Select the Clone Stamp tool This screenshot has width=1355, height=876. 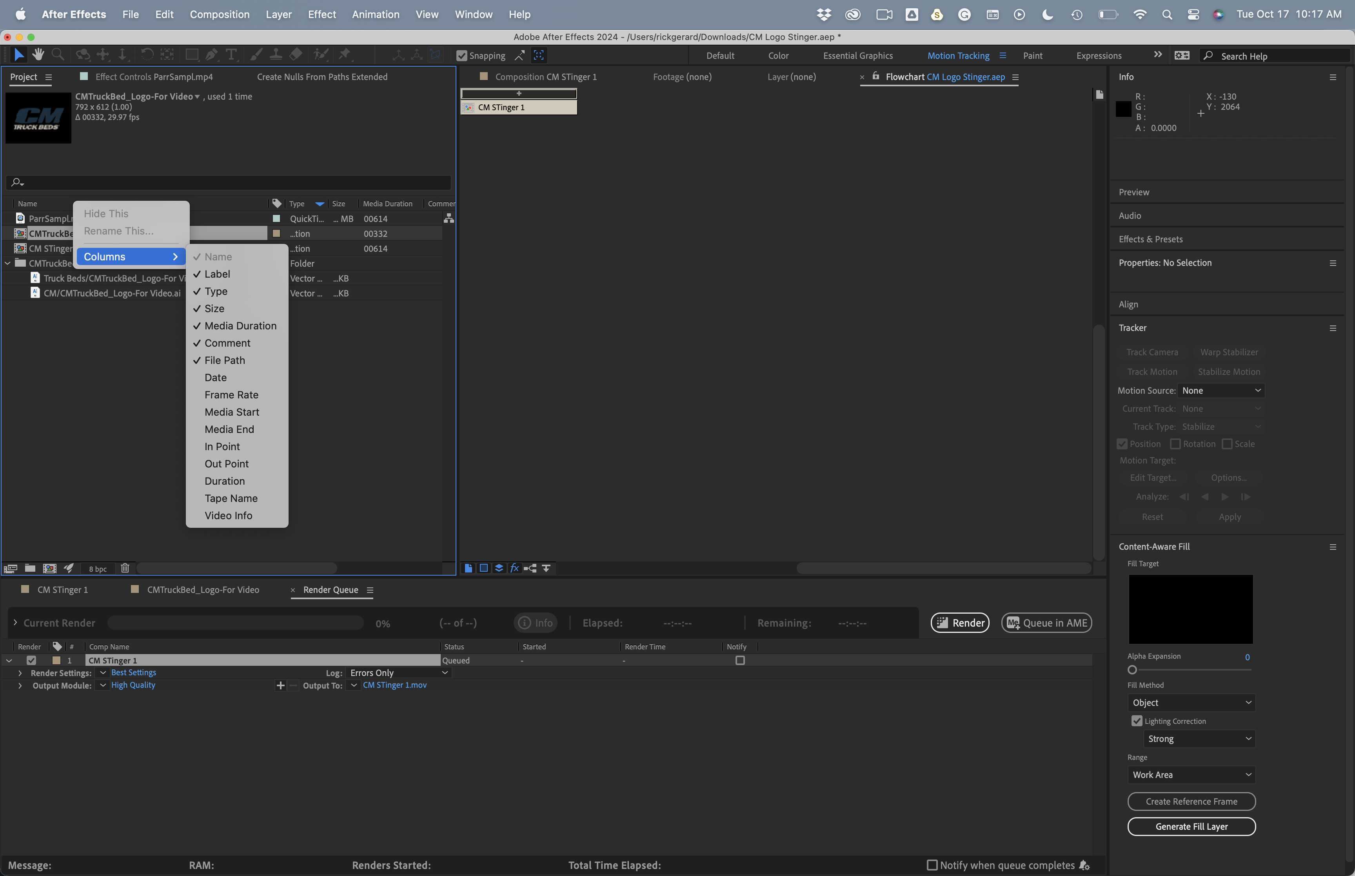pyautogui.click(x=276, y=55)
